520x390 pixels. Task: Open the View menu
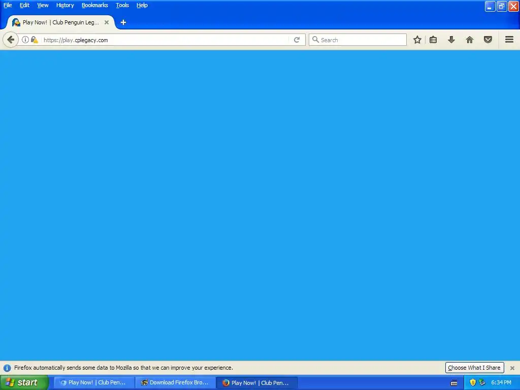pos(43,5)
